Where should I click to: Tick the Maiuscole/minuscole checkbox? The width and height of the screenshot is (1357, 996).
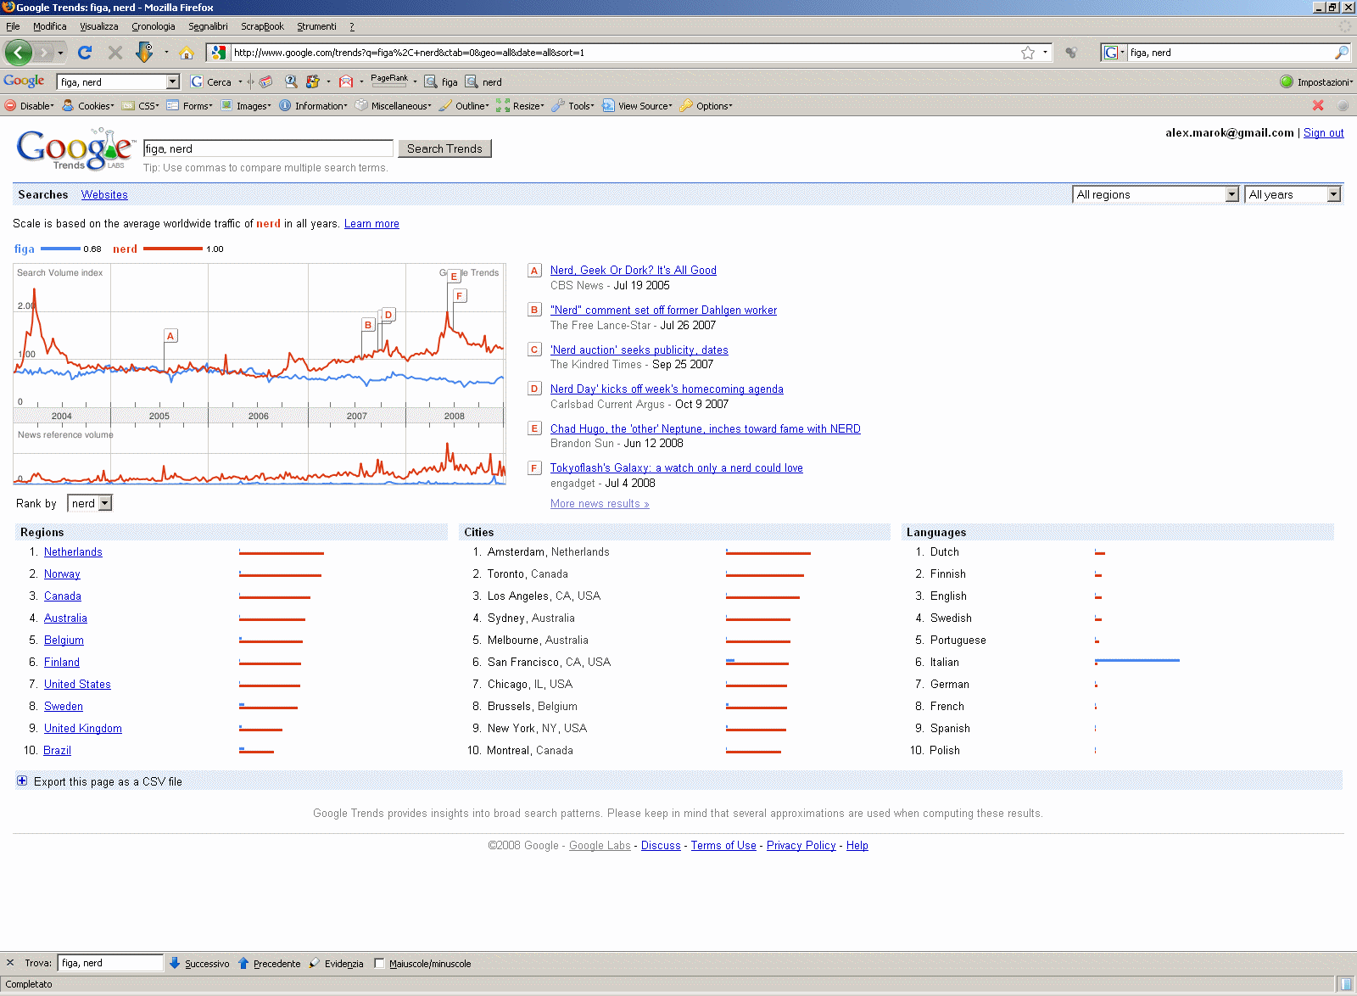click(379, 963)
